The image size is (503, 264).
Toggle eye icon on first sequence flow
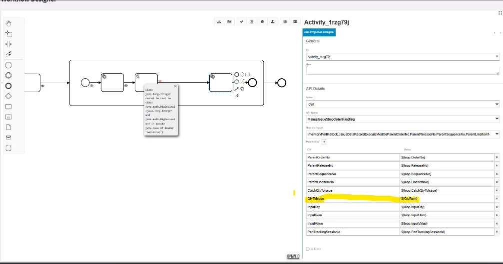tap(42, 86)
